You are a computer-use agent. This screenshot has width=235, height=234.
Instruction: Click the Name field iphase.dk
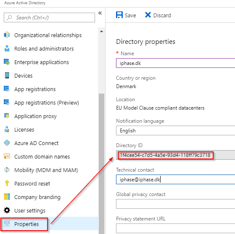(175, 63)
